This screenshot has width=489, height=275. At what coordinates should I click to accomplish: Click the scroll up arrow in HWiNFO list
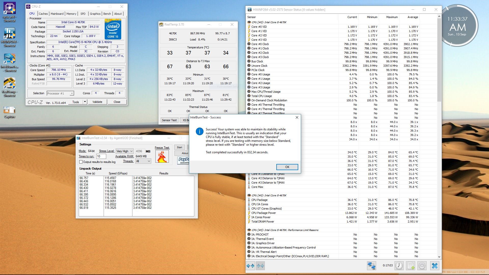(x=439, y=17)
